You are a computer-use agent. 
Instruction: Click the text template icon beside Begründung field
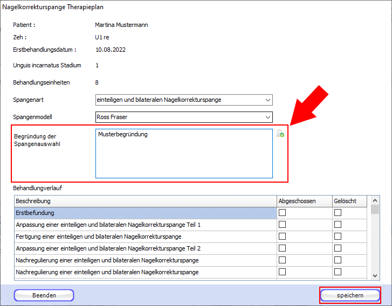(x=280, y=134)
